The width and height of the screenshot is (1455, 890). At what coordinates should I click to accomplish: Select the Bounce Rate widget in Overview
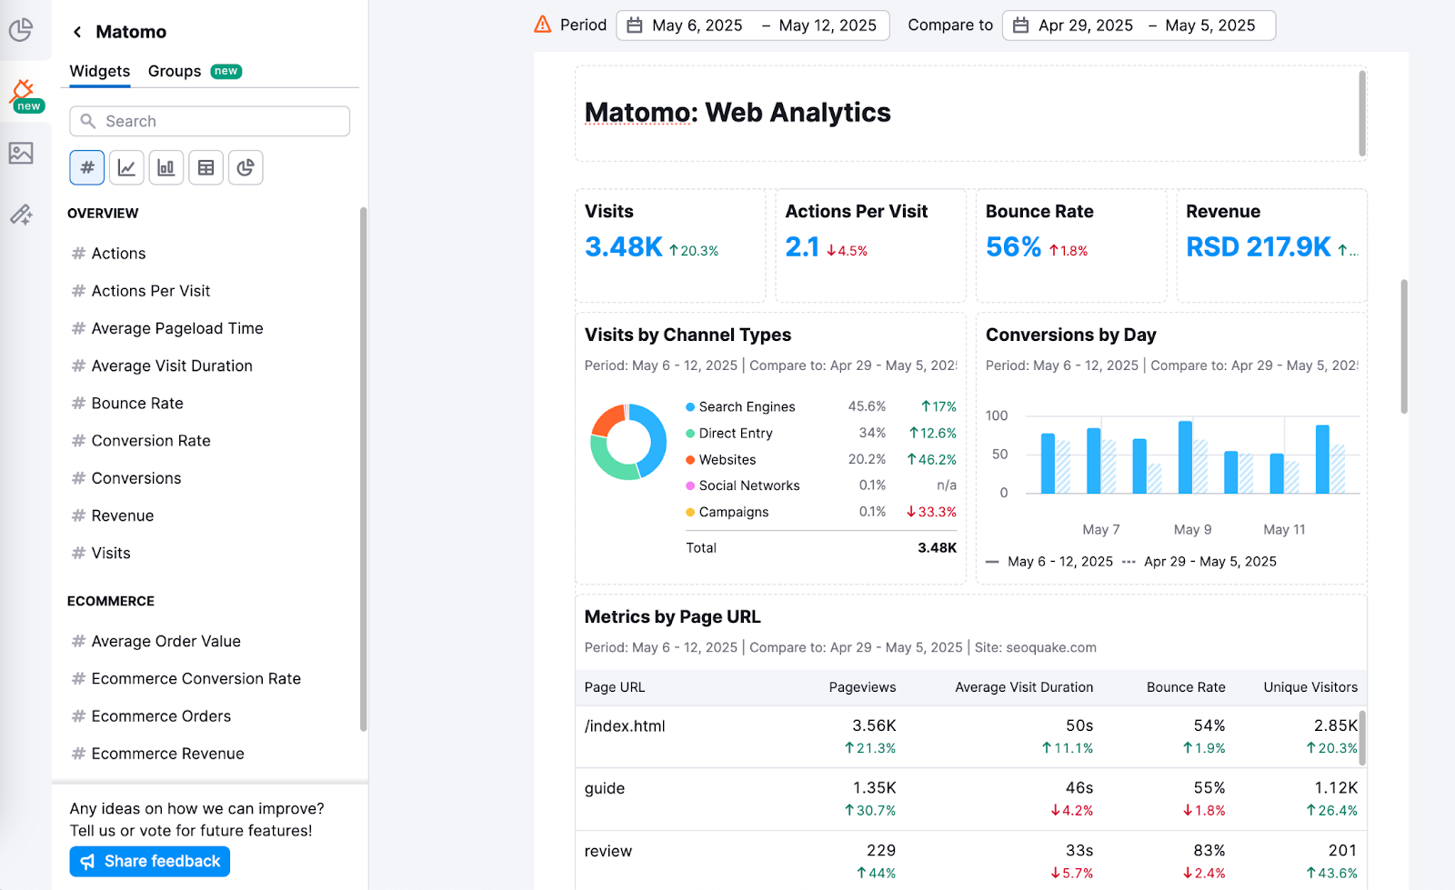(x=136, y=403)
